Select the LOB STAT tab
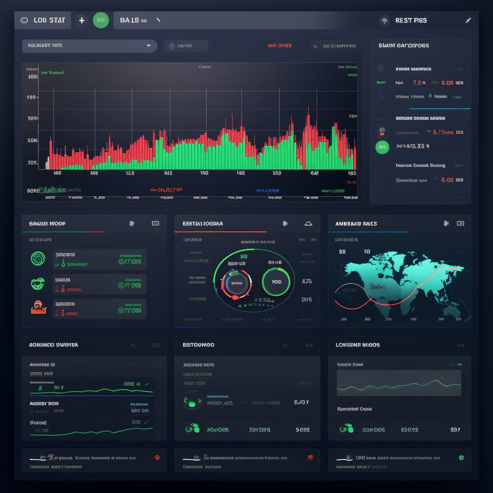 click(43, 20)
